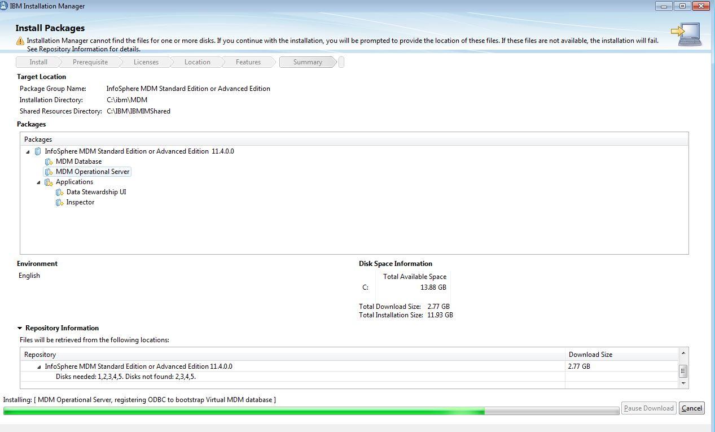Click the repository list scrollbar thumb
Image resolution: width=715 pixels, height=432 pixels.
[x=683, y=371]
